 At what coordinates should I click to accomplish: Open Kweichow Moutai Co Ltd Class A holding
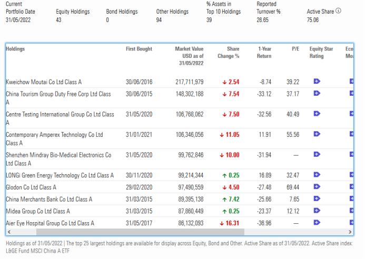(x=44, y=82)
